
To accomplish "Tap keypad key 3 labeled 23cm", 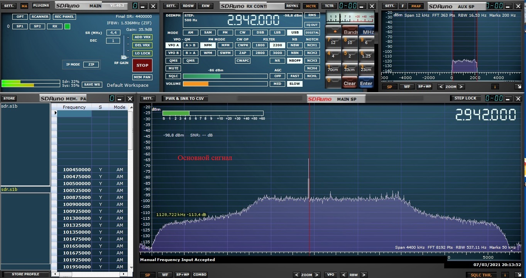I will [366, 69].
